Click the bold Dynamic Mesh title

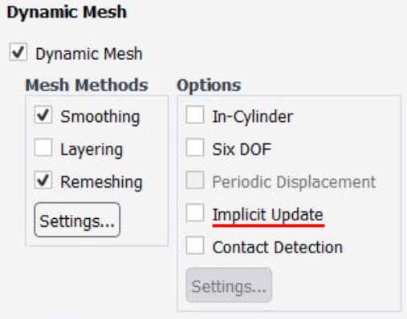pos(67,13)
